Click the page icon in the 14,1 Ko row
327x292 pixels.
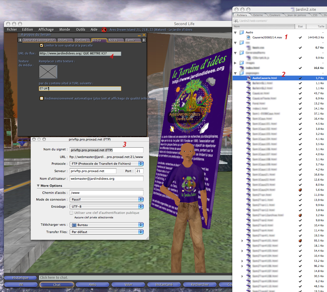click(249, 109)
